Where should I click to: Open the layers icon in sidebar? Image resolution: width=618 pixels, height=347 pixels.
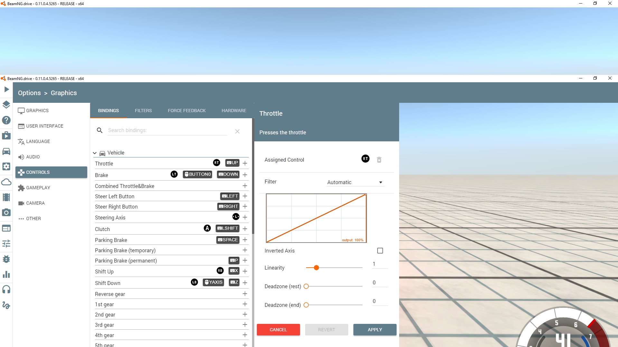(6, 105)
